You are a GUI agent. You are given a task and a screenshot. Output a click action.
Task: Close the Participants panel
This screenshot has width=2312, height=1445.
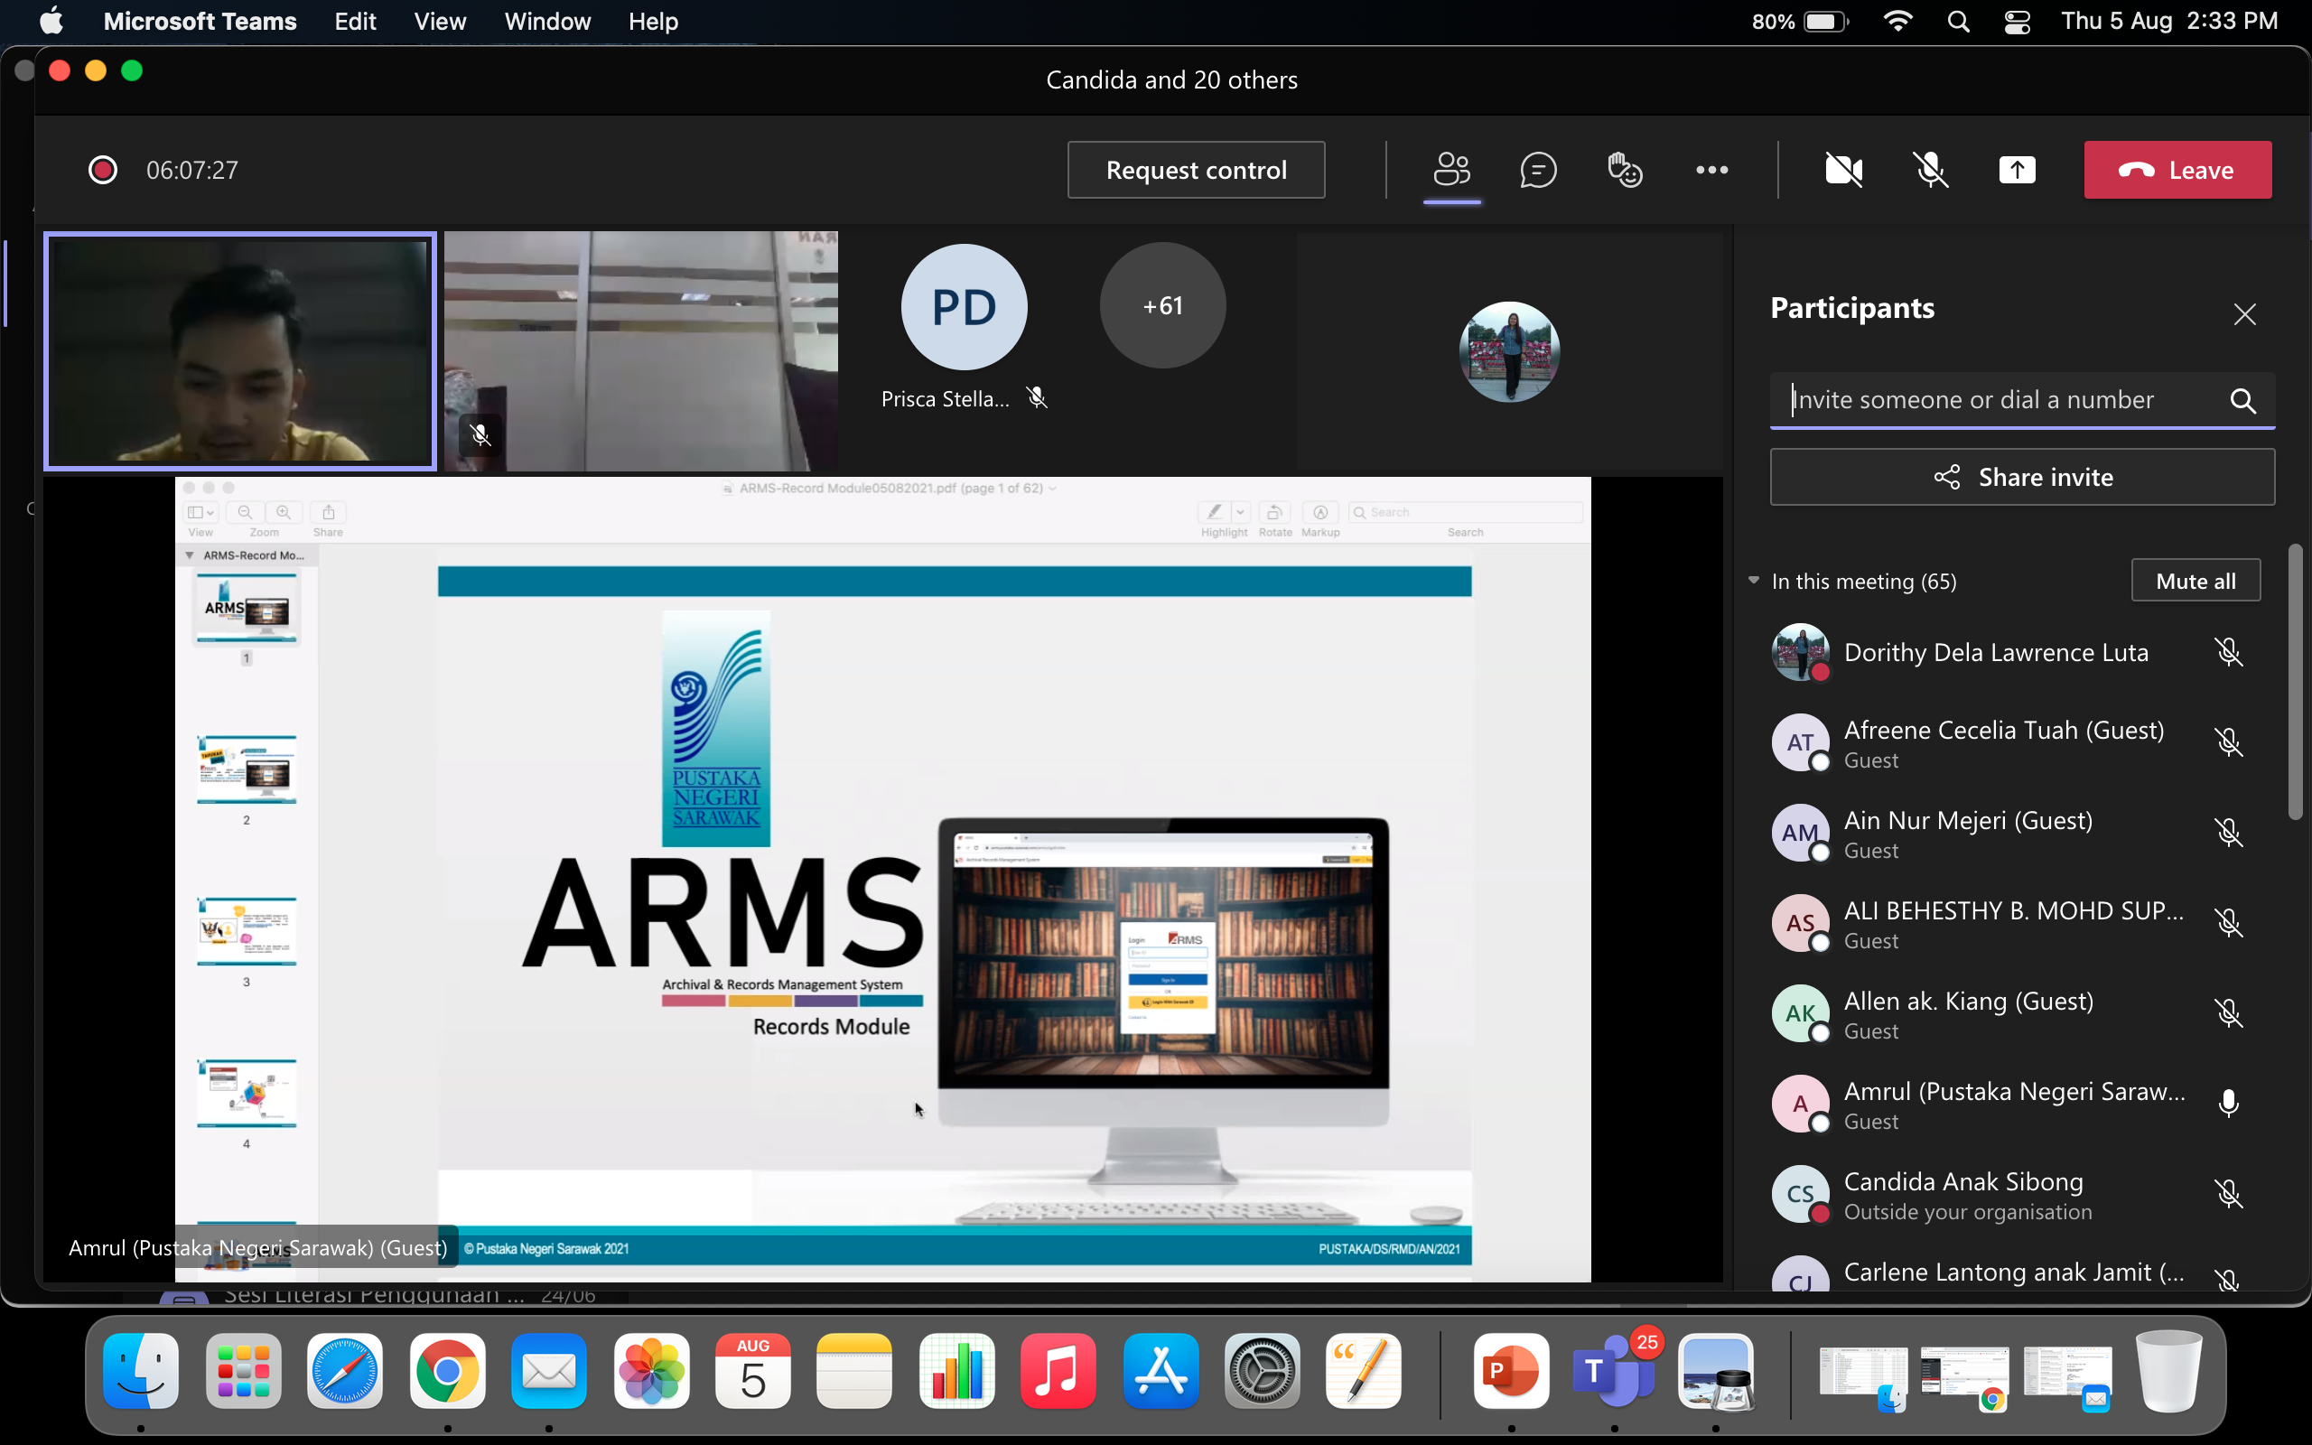click(2244, 313)
